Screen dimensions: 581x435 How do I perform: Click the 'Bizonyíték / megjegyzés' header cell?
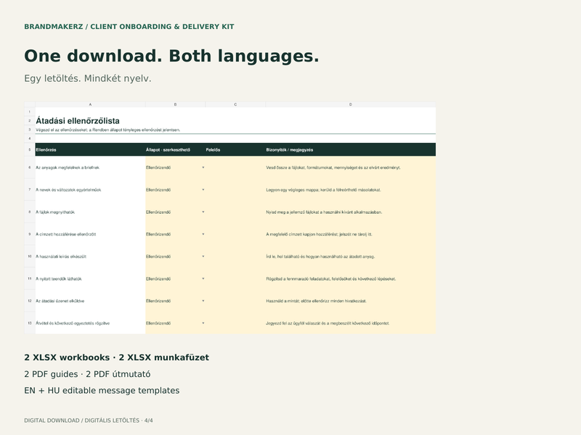[x=351, y=150]
